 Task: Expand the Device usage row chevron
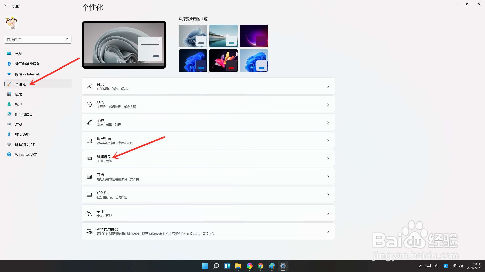click(328, 231)
